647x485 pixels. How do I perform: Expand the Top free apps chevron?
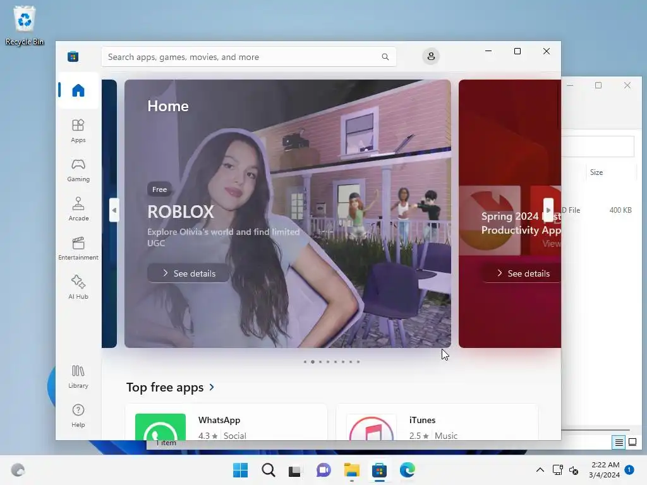tap(212, 387)
